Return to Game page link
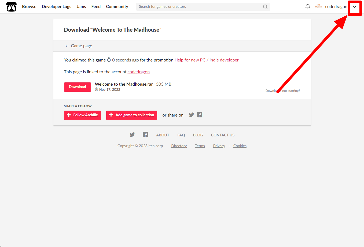 click(x=79, y=46)
